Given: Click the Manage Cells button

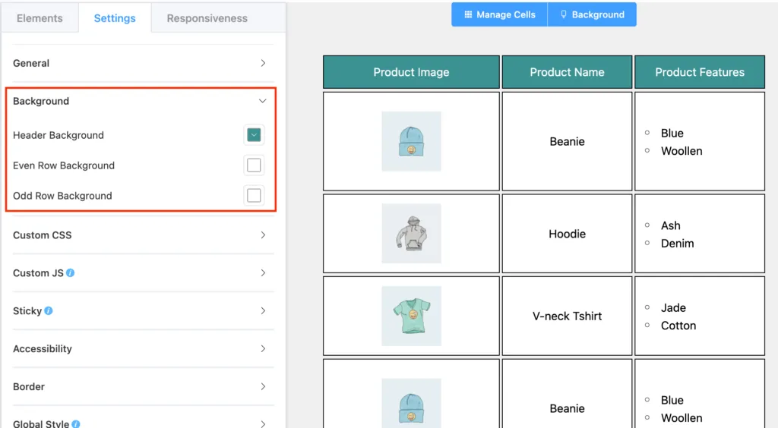Looking at the screenshot, I should [x=500, y=15].
